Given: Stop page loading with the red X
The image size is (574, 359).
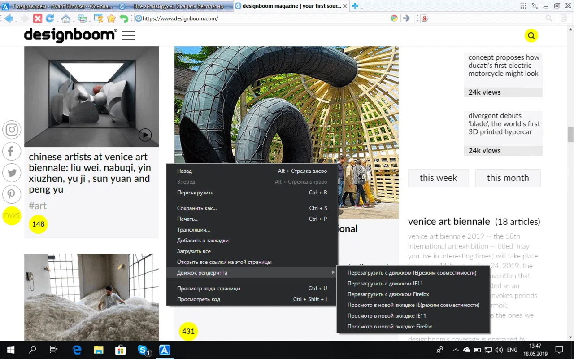Looking at the screenshot, I should (x=38, y=18).
